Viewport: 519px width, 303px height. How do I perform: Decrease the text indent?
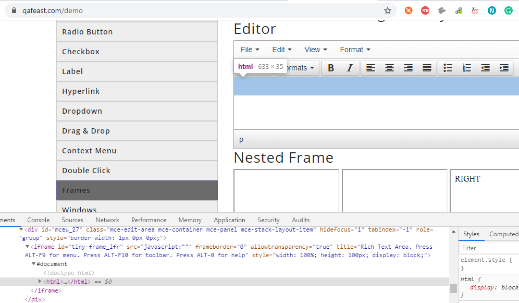coord(485,68)
